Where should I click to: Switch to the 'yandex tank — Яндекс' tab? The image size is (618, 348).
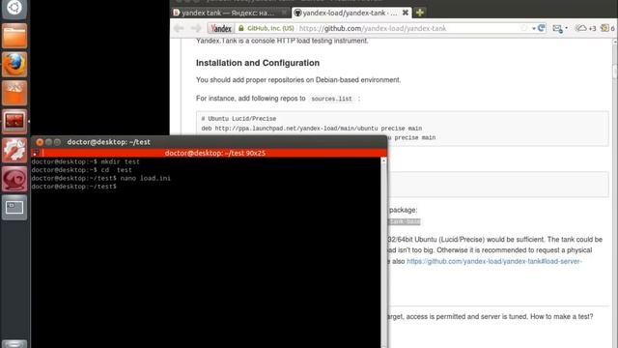point(230,13)
